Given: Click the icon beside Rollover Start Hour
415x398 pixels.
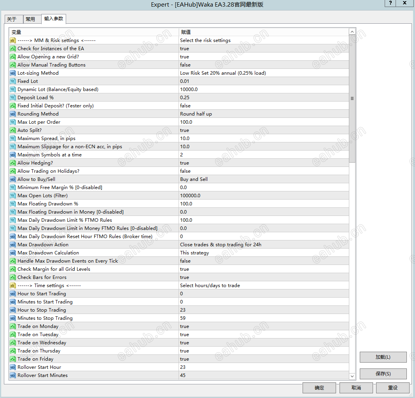Looking at the screenshot, I should pos(13,367).
